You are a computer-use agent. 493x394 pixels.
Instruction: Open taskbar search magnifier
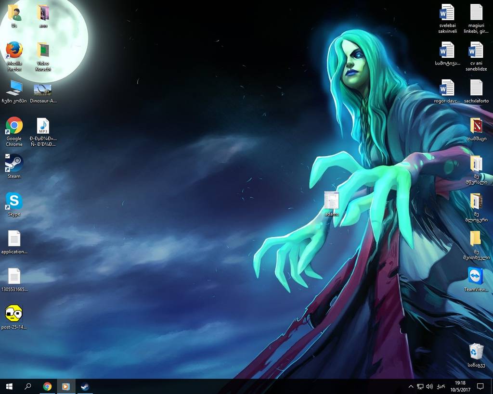point(27,386)
